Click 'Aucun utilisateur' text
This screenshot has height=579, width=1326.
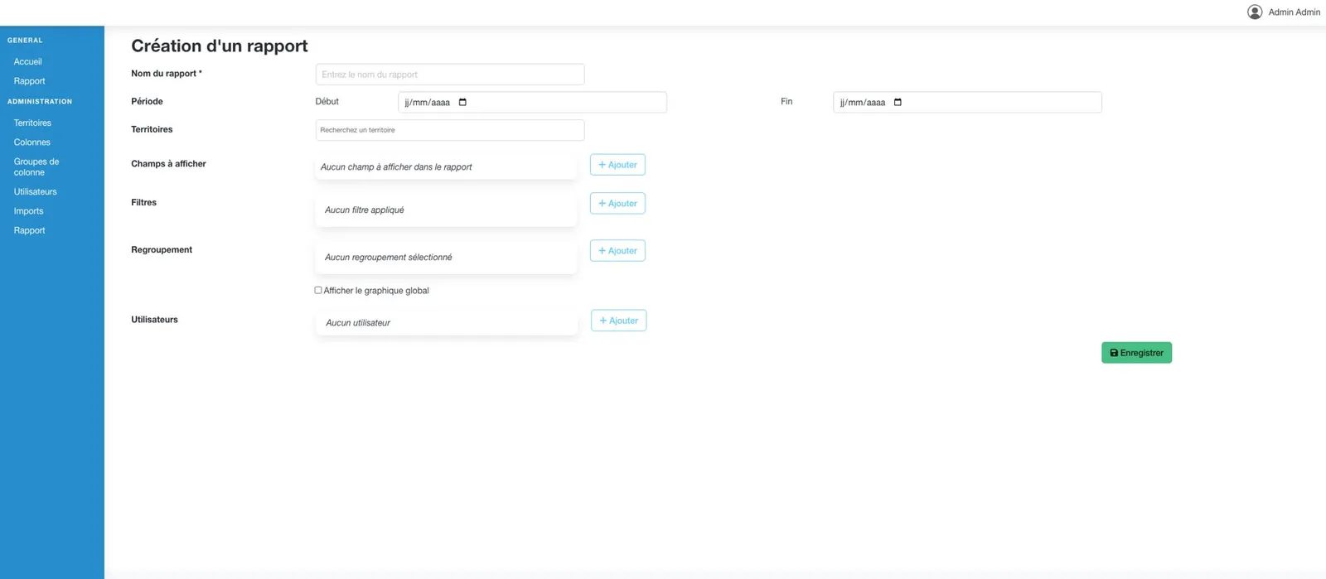coord(358,322)
